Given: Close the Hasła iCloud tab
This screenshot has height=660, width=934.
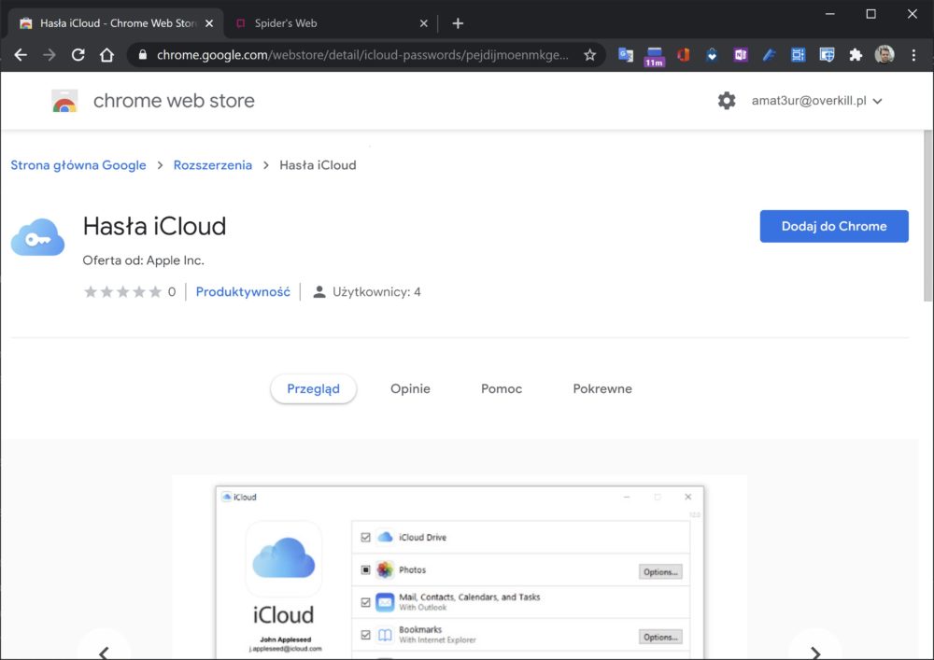Looking at the screenshot, I should [x=209, y=23].
